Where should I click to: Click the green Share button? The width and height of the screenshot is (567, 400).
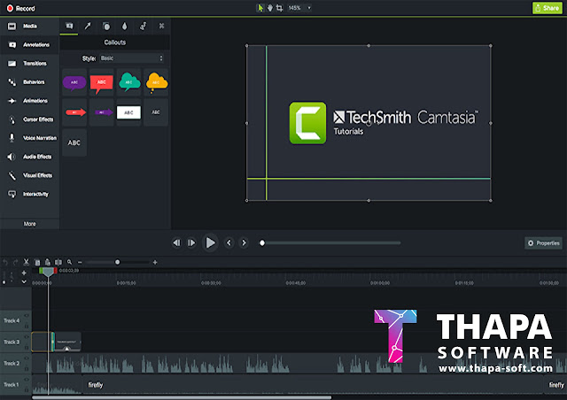pos(548,8)
